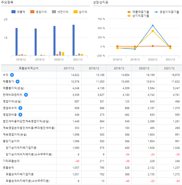Screen dimensions: 182x185
Task: Click the 포괄손익비지배지분(소수주주지분) row label
Action: click(27, 181)
